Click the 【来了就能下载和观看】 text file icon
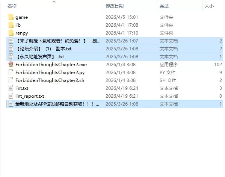The image size is (225, 177). (x=11, y=41)
